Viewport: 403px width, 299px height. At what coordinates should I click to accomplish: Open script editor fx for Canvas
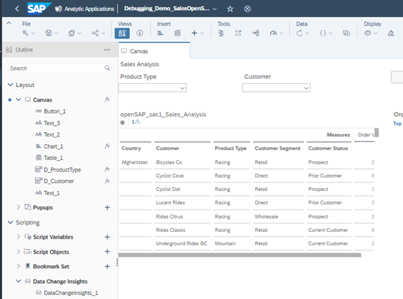coord(107,99)
